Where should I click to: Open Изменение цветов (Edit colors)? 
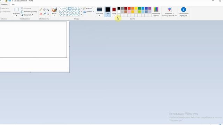tap(156, 12)
